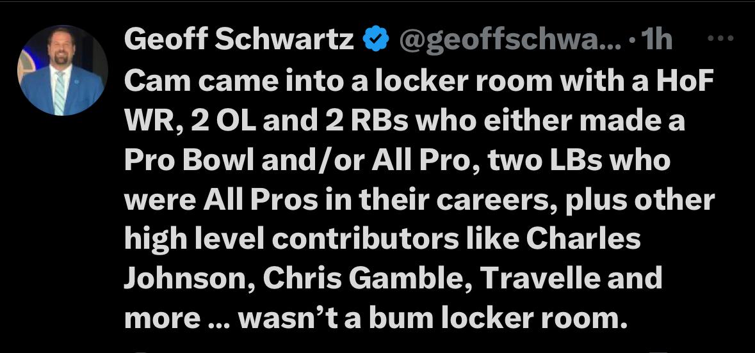Viewport: 755px width, 353px height.
Task: Click the display name Geoff Schwartz
Action: [239, 41]
